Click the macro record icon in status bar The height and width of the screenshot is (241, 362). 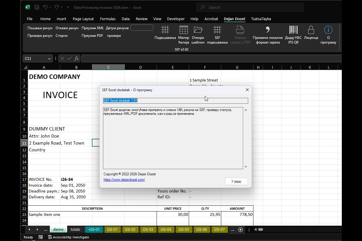coord(41,237)
